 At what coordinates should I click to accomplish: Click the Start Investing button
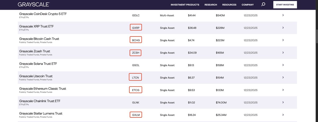pyautogui.click(x=285, y=5)
